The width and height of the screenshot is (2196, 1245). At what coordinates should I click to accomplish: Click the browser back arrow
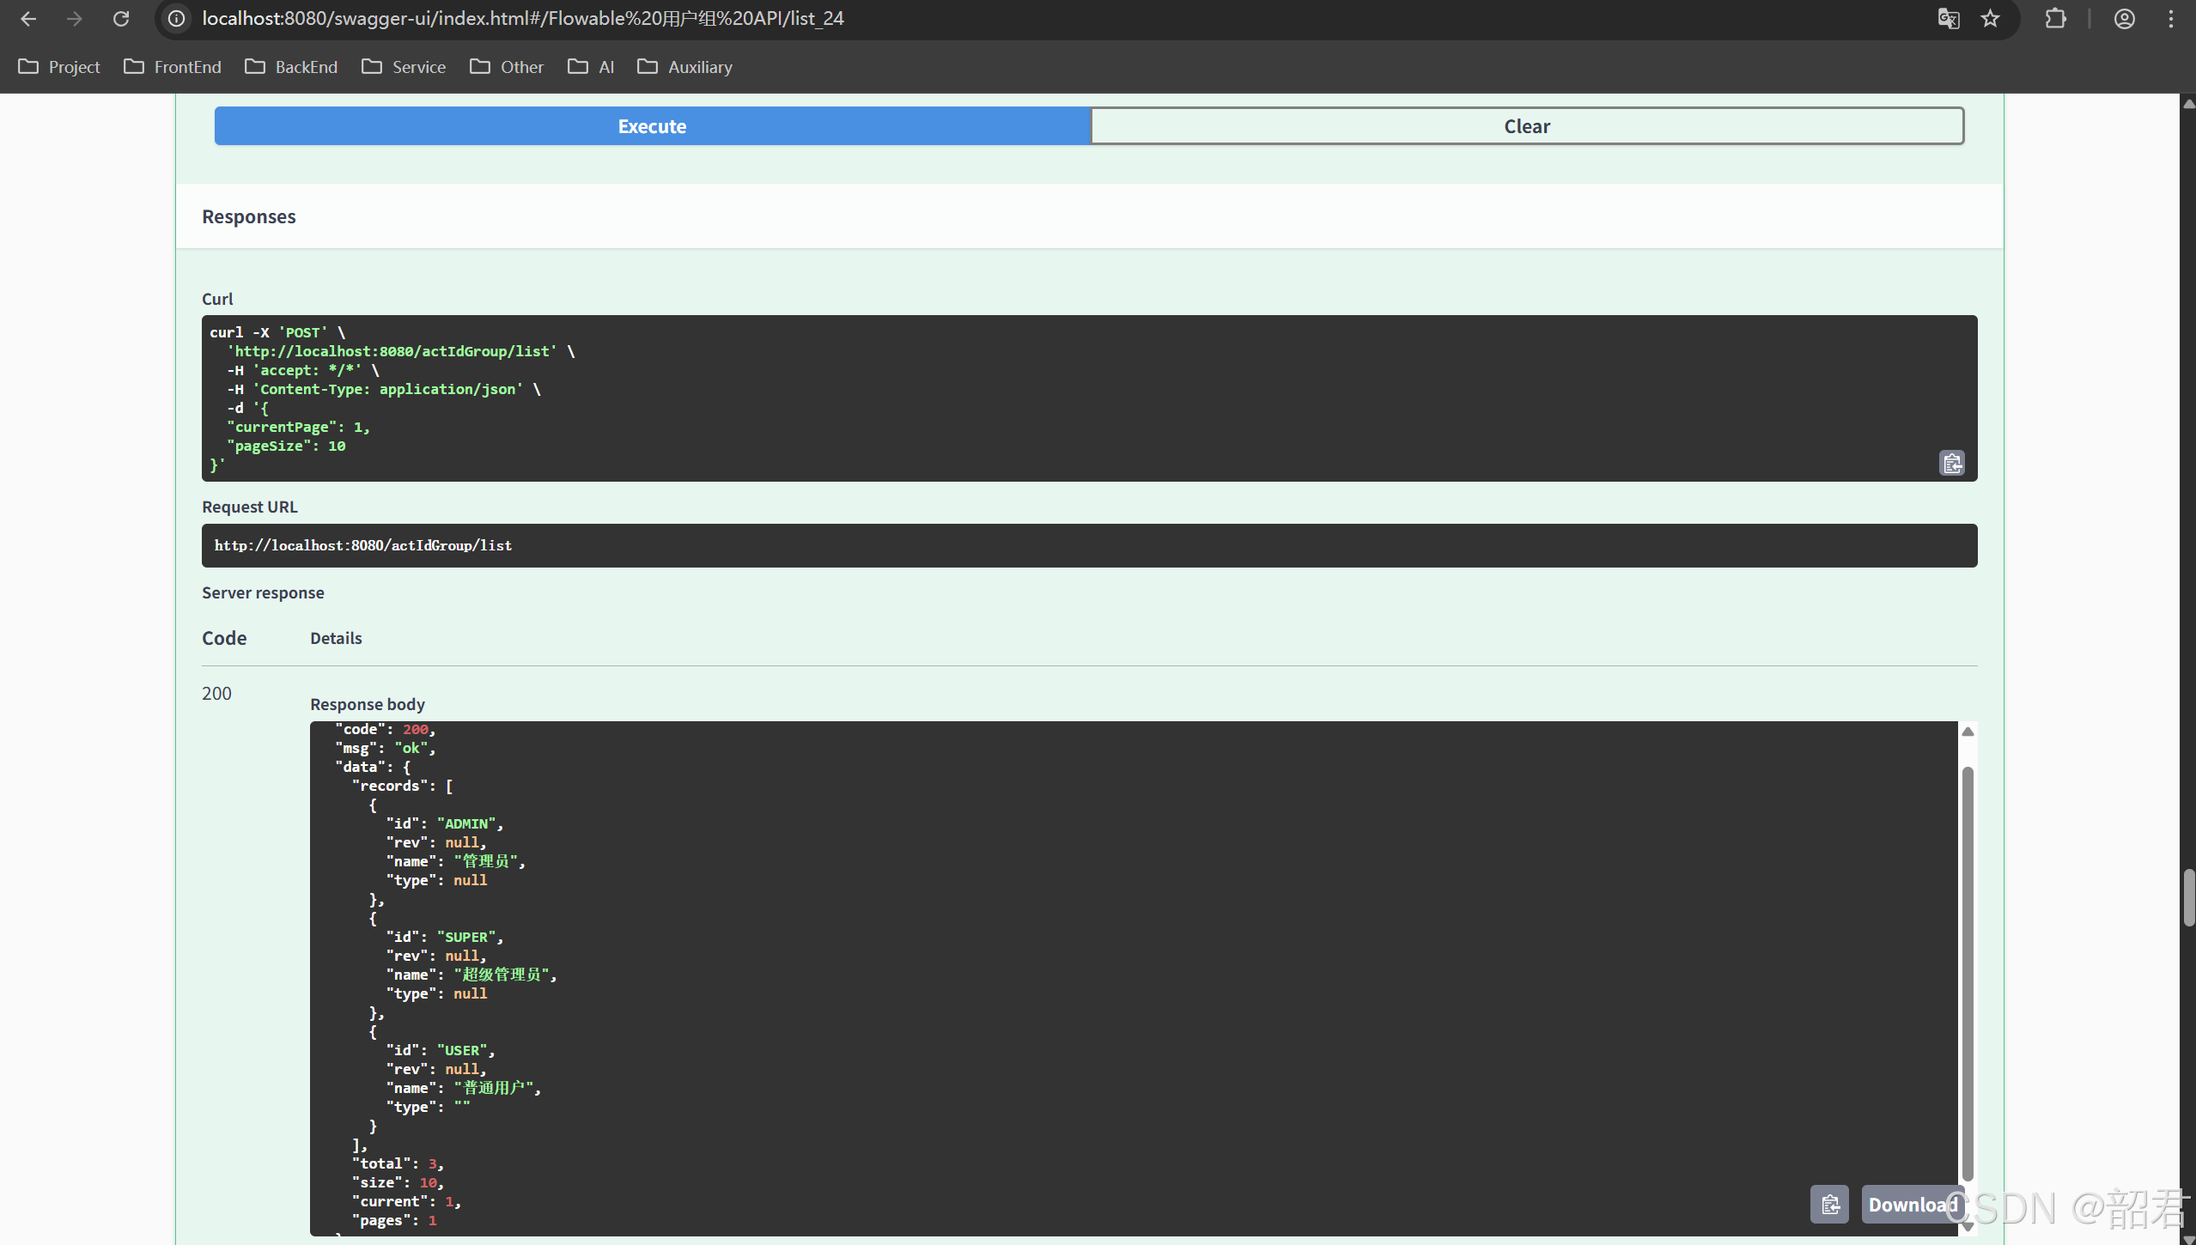[x=28, y=19]
